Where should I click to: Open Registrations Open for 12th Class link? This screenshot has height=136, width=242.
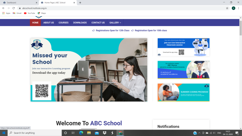pos(113,31)
